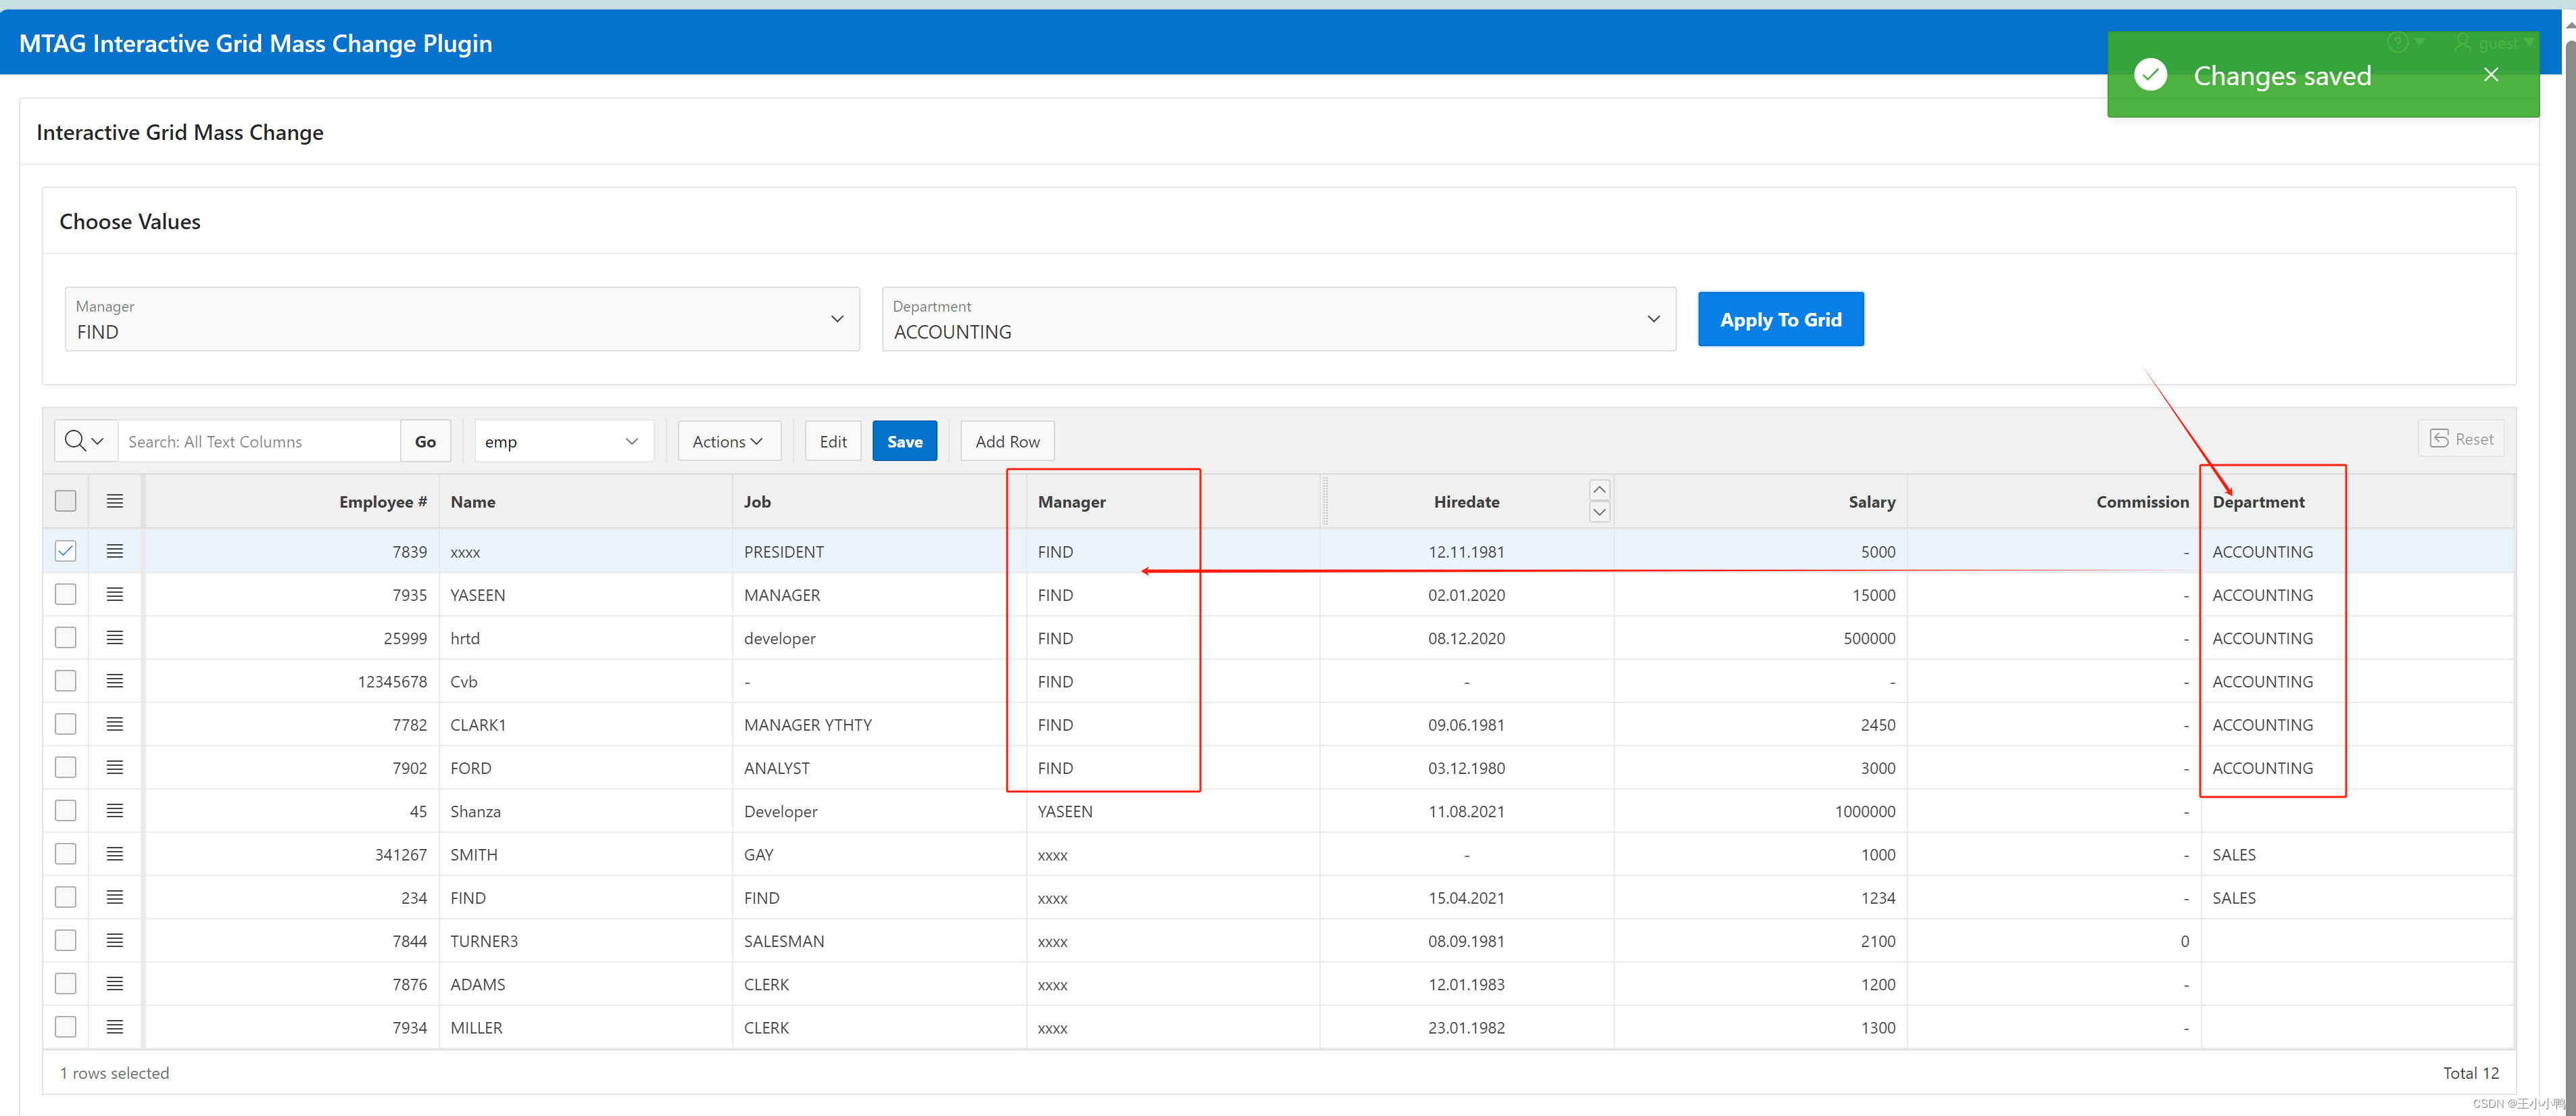
Task: Dismiss the Changes saved notification
Action: coord(2490,75)
